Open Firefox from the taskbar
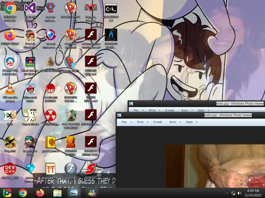The width and height of the screenshot is (265, 198). [40, 193]
